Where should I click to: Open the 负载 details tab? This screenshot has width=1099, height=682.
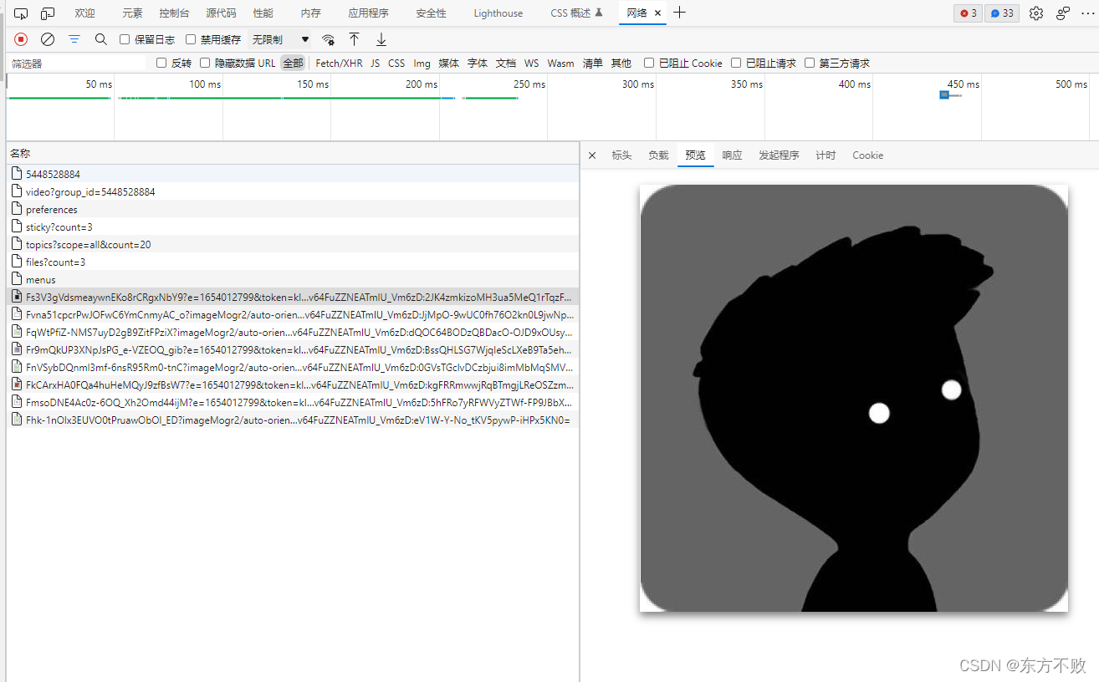point(658,155)
